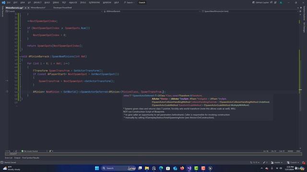Open the Help menu
Screen dimensions: 307x172
point(117,2)
